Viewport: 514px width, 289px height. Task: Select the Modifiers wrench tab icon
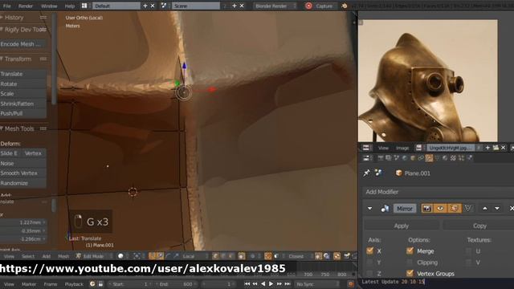(x=429, y=158)
